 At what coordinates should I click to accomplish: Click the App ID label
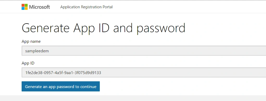point(28,63)
